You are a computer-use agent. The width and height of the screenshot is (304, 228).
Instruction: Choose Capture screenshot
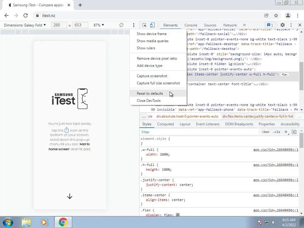pyautogui.click(x=158, y=76)
